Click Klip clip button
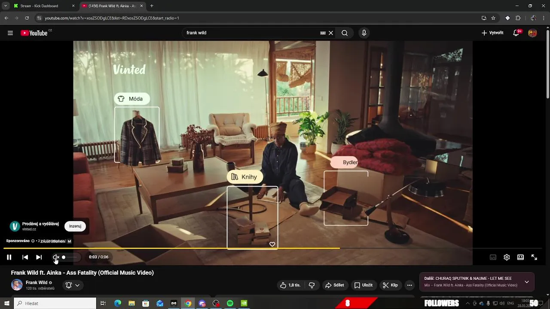The height and width of the screenshot is (309, 550). tap(390, 285)
